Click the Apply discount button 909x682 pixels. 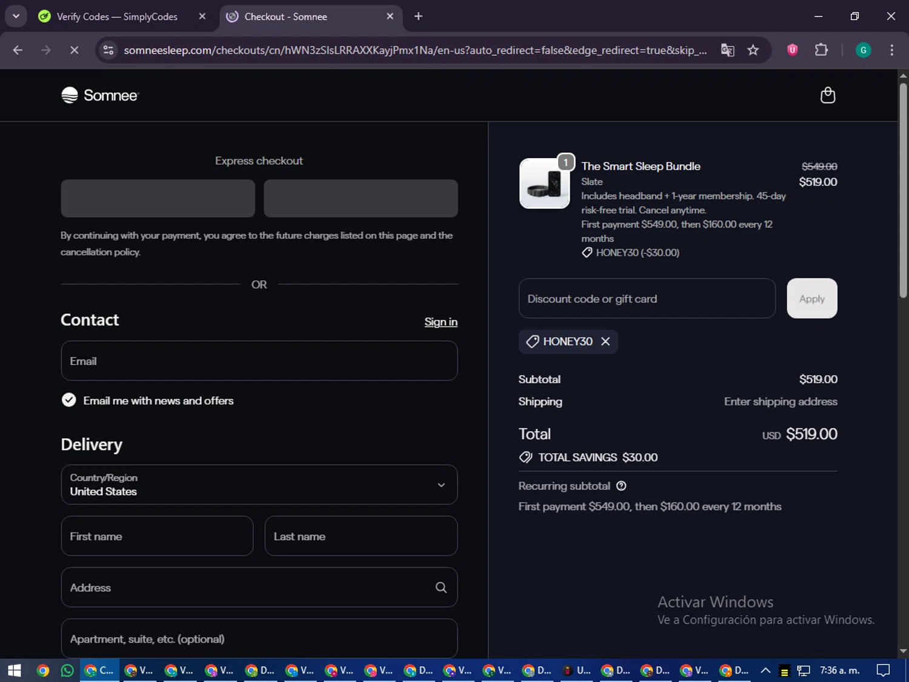coord(811,298)
